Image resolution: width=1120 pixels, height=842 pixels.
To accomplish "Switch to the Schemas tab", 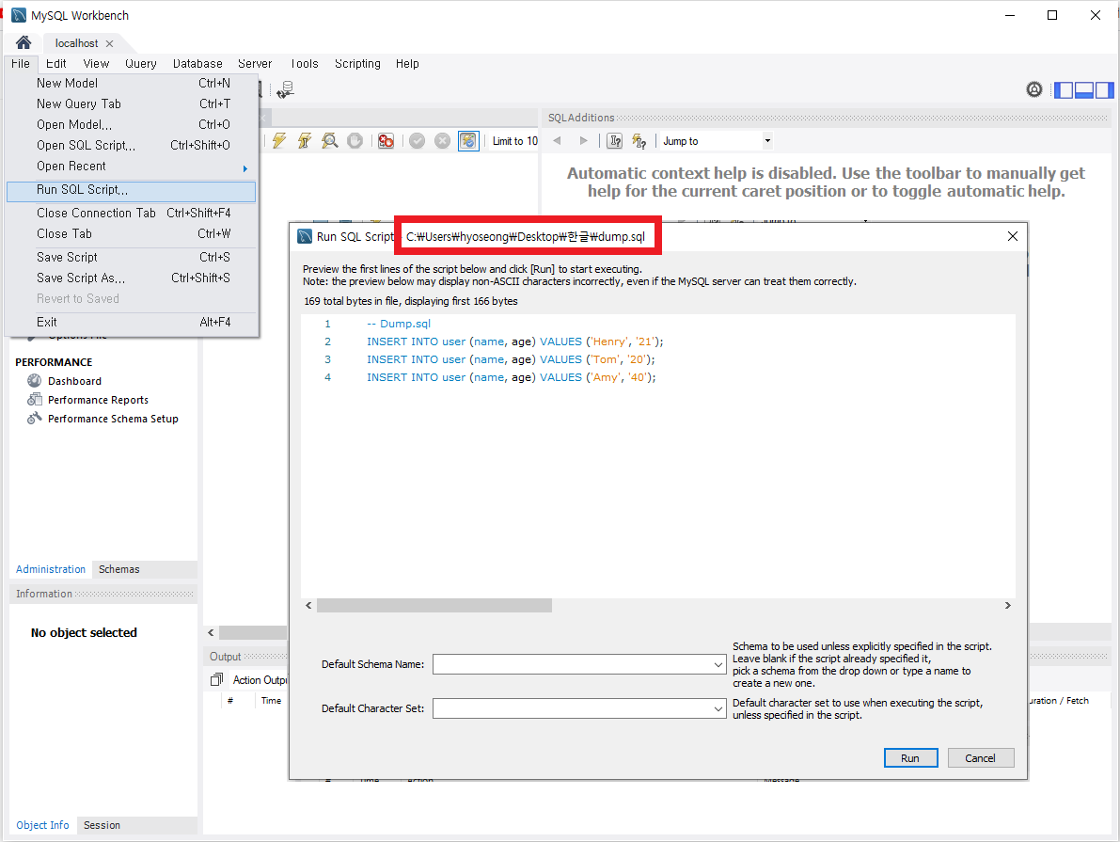I will click(119, 569).
